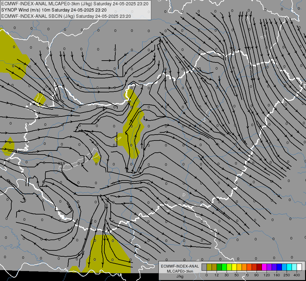Click the legend value label '12'
The height and width of the screenshot is (281, 306).
click(x=217, y=275)
